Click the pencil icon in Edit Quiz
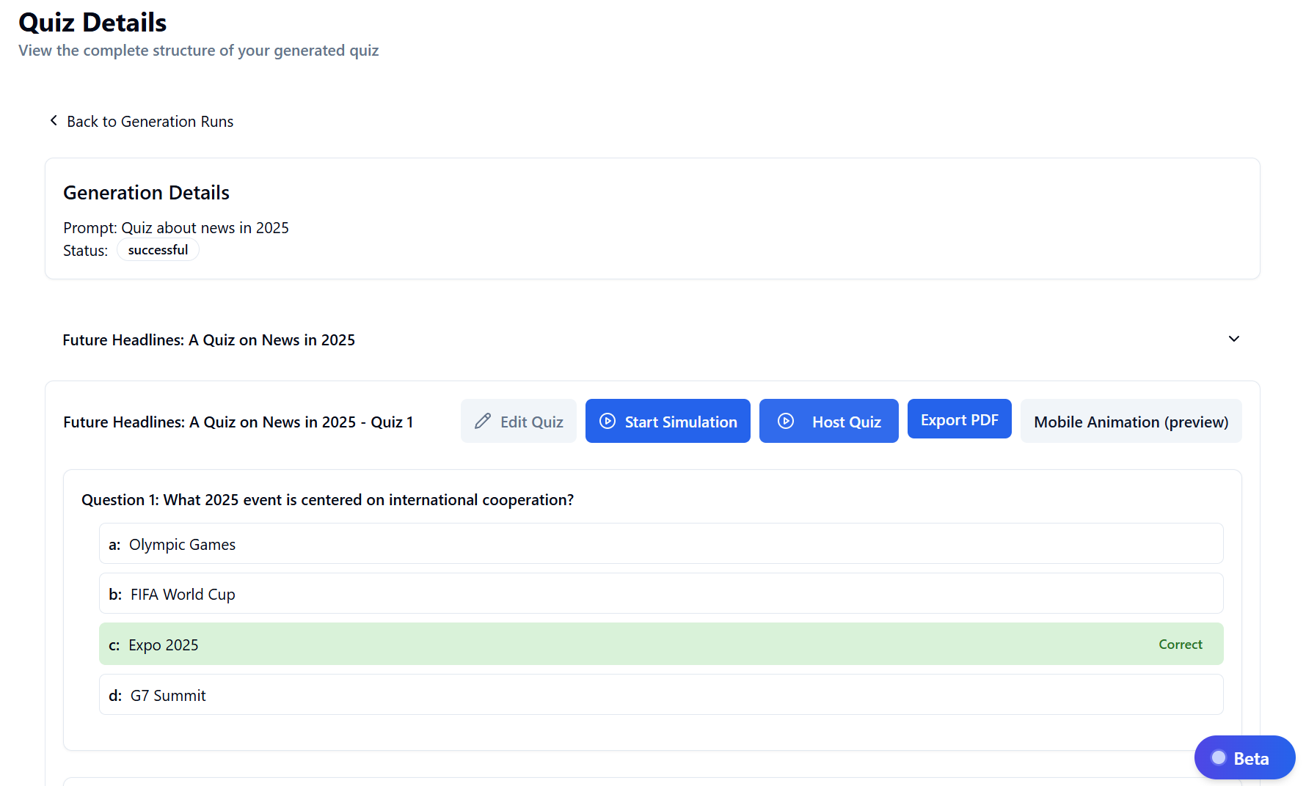Image resolution: width=1306 pixels, height=786 pixels. [x=482, y=421]
